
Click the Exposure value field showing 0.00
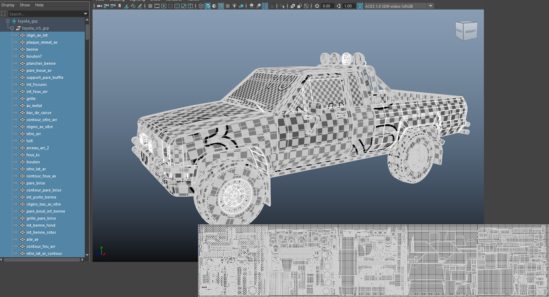coord(327,6)
